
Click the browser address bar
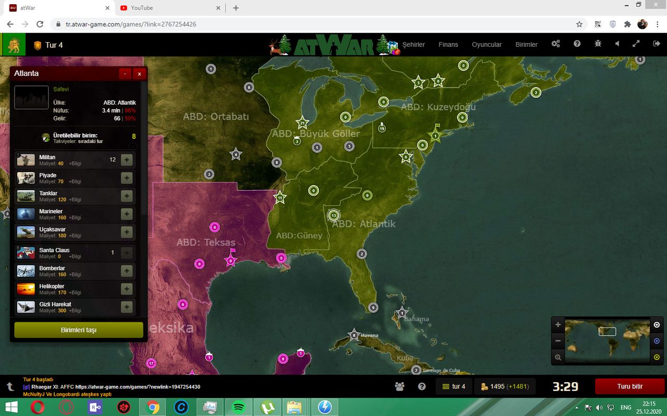(x=318, y=24)
